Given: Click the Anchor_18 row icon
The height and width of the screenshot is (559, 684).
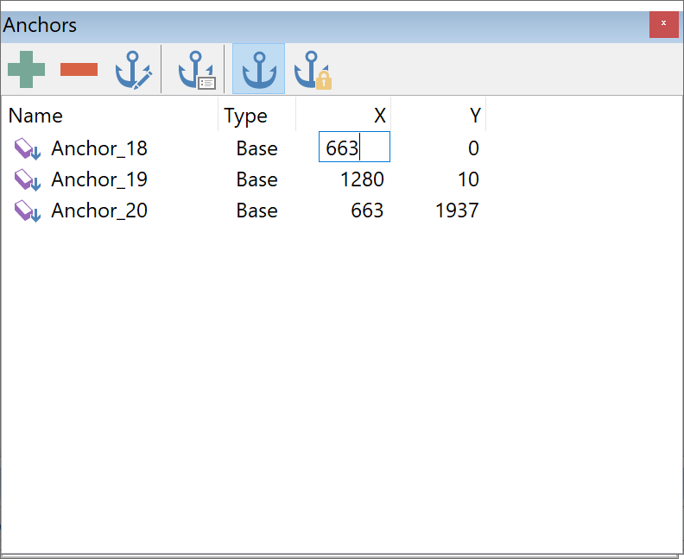Looking at the screenshot, I should coord(27,148).
